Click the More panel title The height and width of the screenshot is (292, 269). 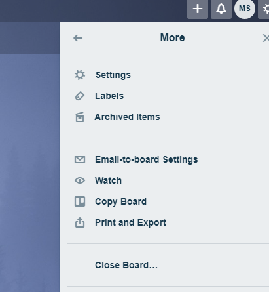click(172, 37)
